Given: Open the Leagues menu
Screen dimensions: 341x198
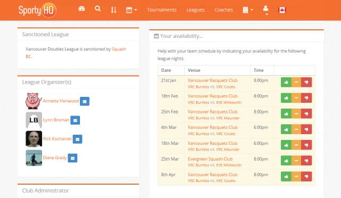Looking at the screenshot, I should [196, 10].
